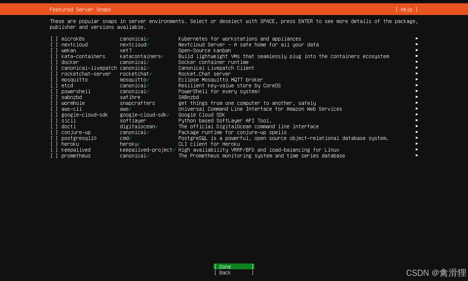Enable the kata-containers checkbox
The width and height of the screenshot is (468, 281).
click(54, 56)
